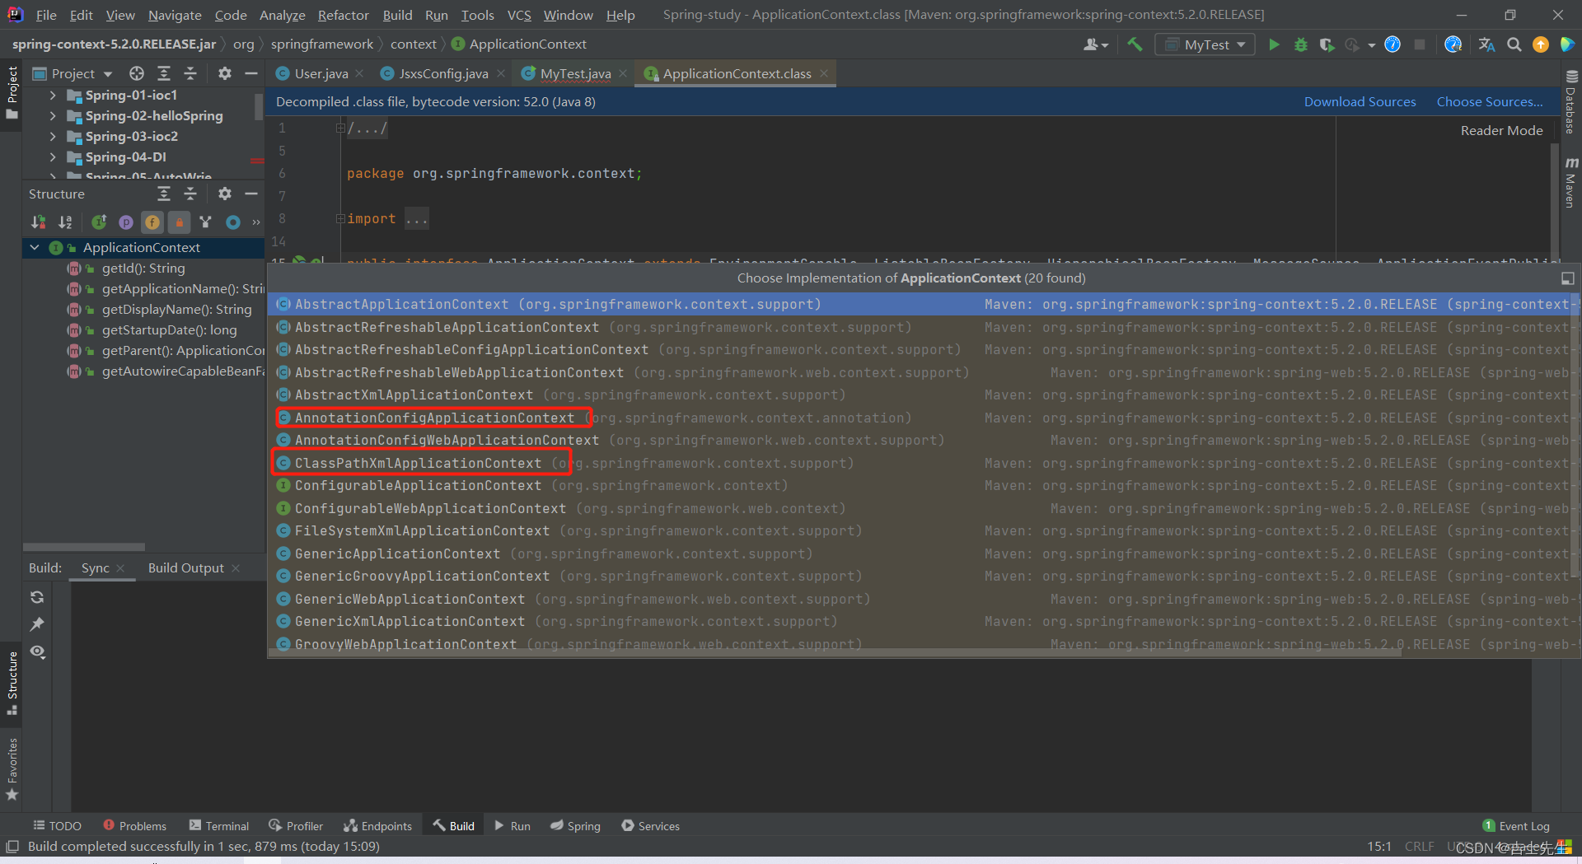Select the Structure panel horizontal scrollbar
The image size is (1582, 864).
point(84,547)
